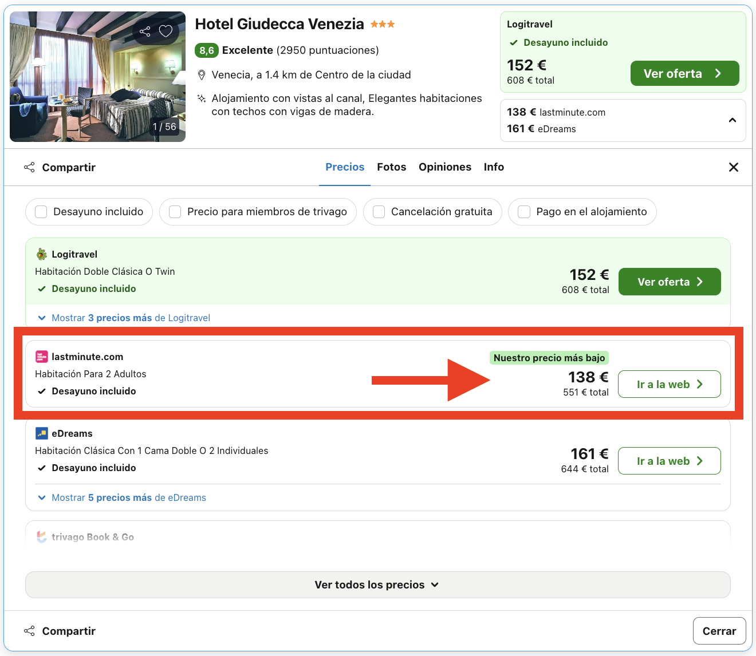Click Habitación Para 2 Adultos text
Image resolution: width=756 pixels, height=656 pixels.
(90, 374)
